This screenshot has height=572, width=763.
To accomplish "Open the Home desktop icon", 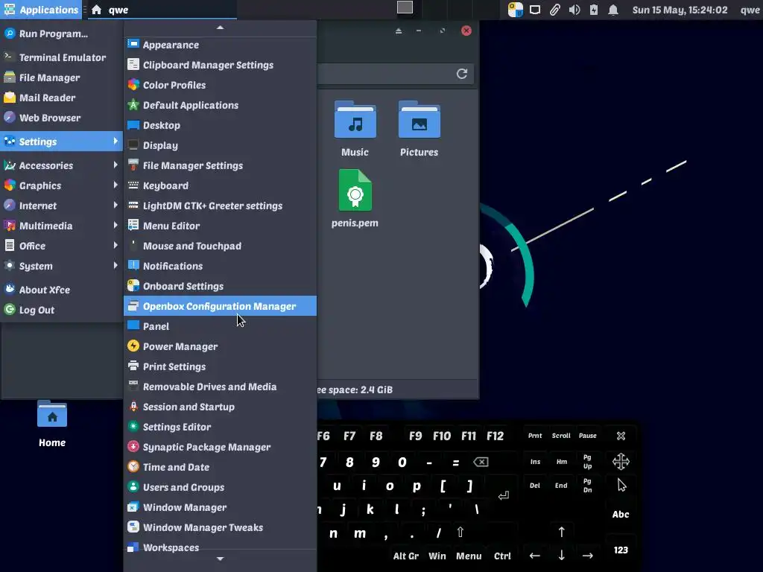I will click(x=52, y=424).
